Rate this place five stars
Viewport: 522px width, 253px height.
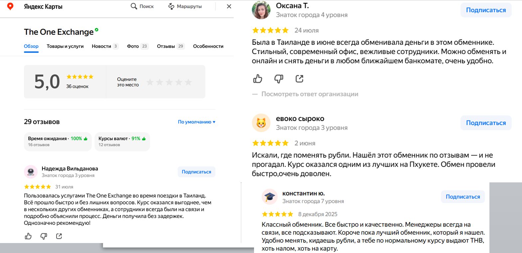coord(189,82)
